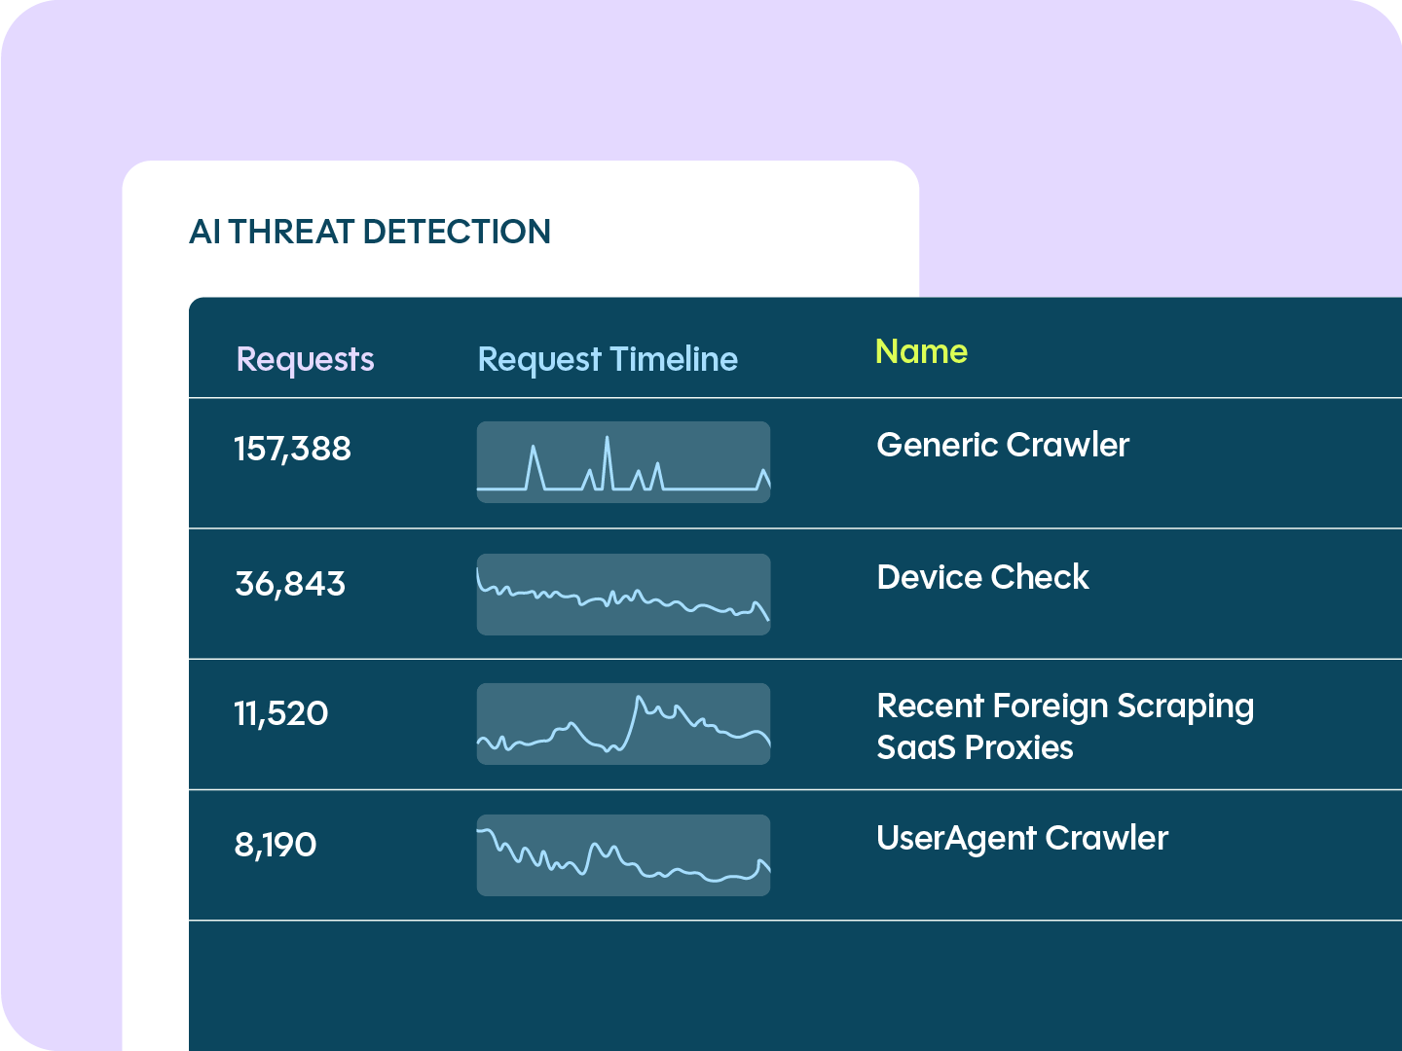Click the Requests column header
Viewport: 1402px width, 1051px height.
305,360
